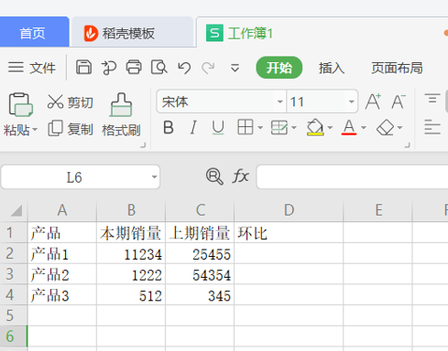This screenshot has width=448, height=351.
Task: Click the top align icon
Action: [x=432, y=99]
